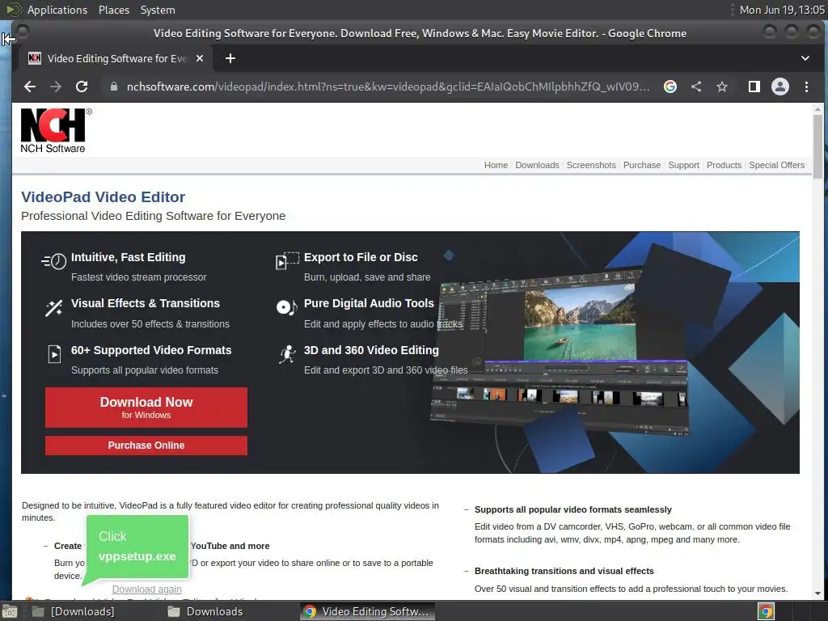Viewport: 828px width, 621px height.
Task: Click the Chrome tray icon in bottom panel
Action: click(x=766, y=611)
